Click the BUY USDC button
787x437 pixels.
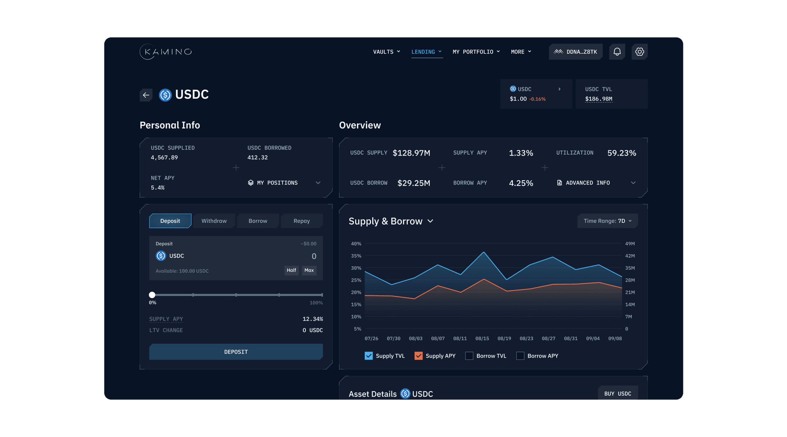click(x=618, y=394)
